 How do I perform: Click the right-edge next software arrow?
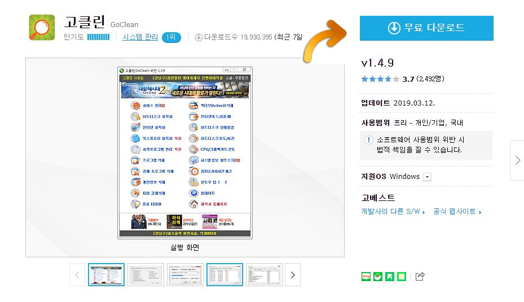(517, 160)
